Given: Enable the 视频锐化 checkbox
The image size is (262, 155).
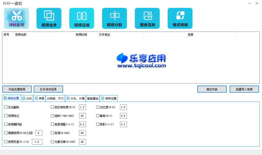Looking at the screenshot, I should [6, 116].
